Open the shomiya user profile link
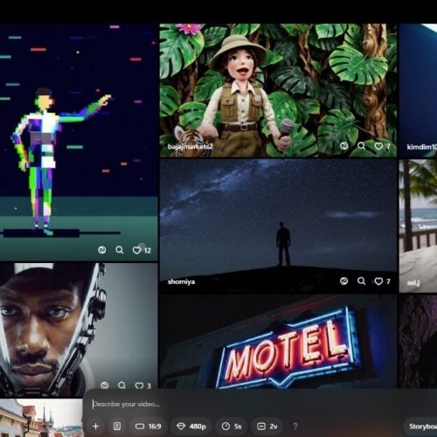Screen dimensions: 437x437 pyautogui.click(x=181, y=281)
